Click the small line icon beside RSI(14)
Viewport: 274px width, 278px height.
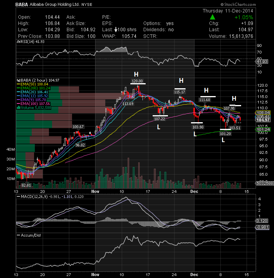[18, 42]
